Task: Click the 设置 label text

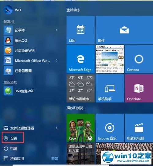Action: pyautogui.click(x=14, y=138)
